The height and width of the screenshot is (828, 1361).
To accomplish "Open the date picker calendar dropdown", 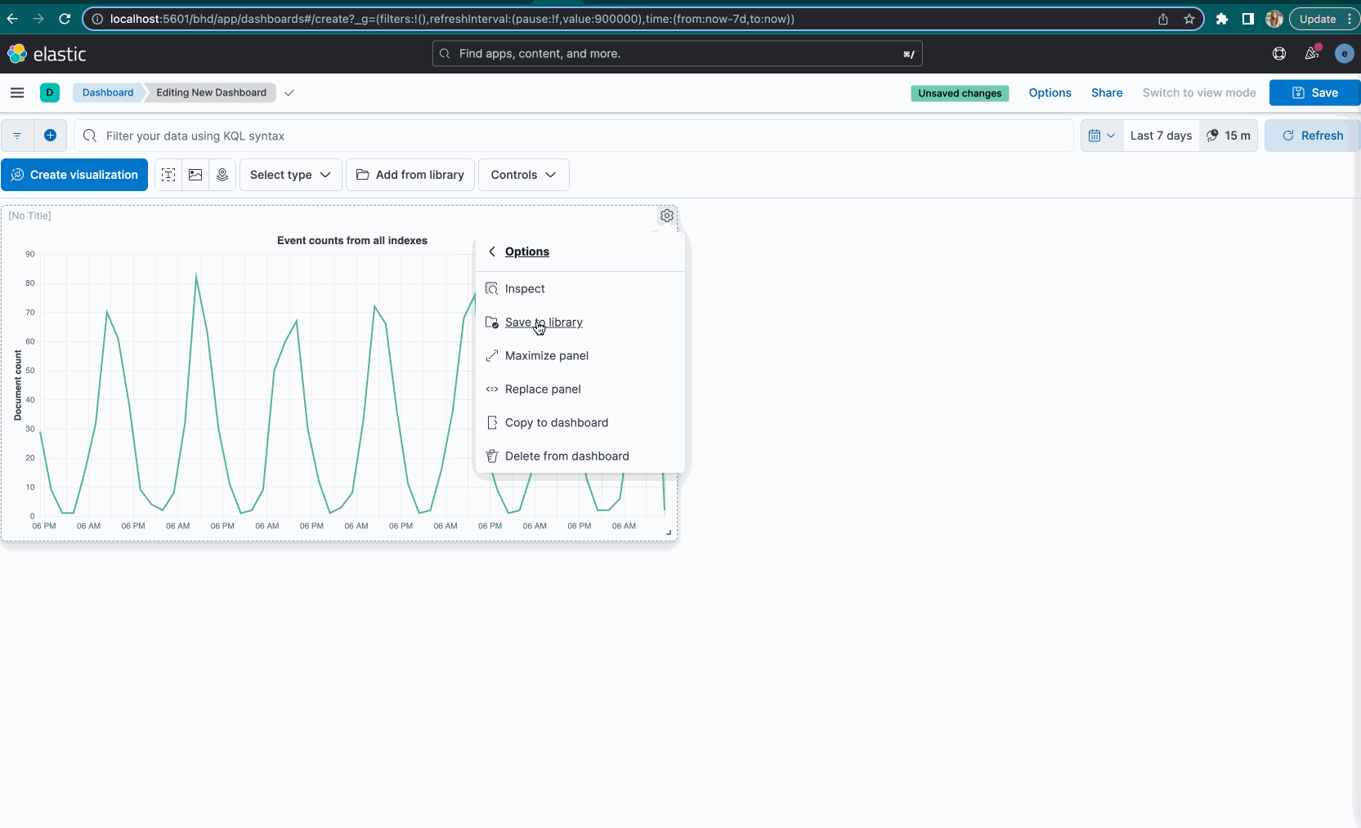I will point(1102,135).
